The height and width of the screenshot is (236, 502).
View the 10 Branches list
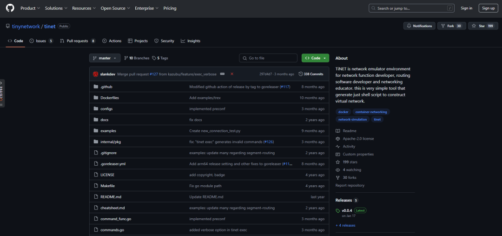click(137, 58)
